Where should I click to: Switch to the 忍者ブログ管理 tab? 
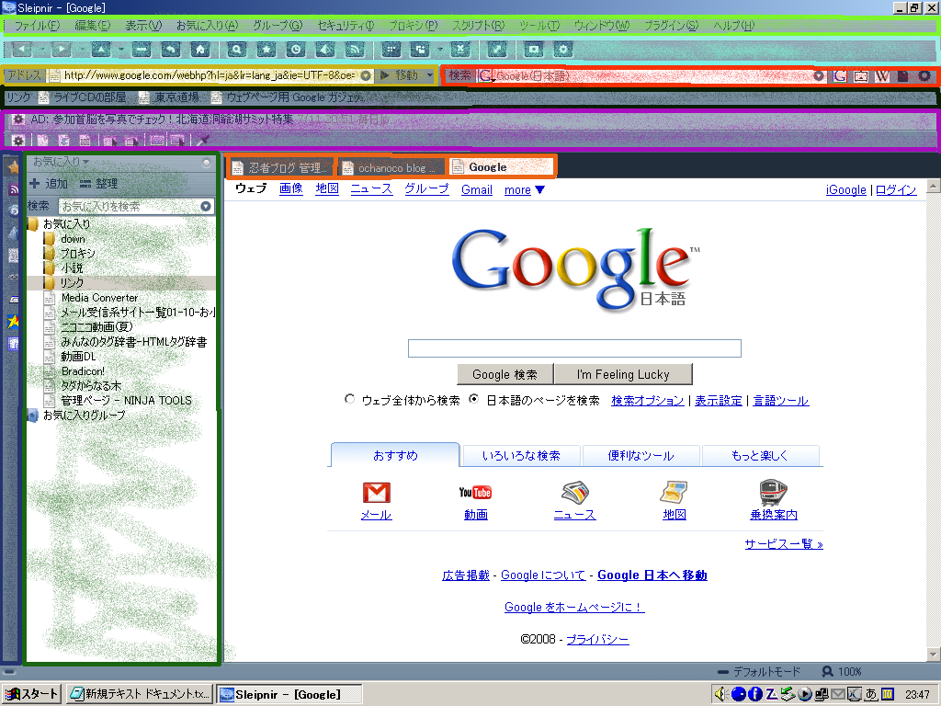(282, 168)
